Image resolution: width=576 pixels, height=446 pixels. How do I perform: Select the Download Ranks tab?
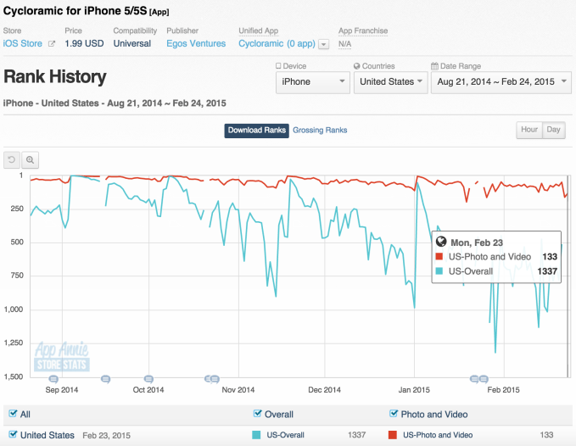[x=256, y=130]
